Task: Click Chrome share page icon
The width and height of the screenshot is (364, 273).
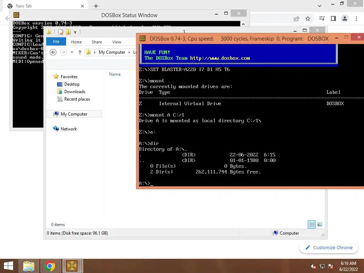Action: 296,18
